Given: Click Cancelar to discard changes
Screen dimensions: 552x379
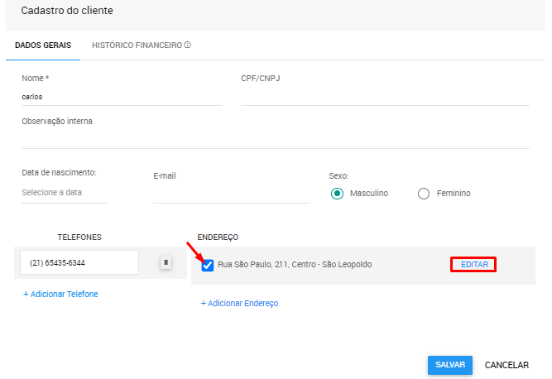Looking at the screenshot, I should [x=506, y=365].
